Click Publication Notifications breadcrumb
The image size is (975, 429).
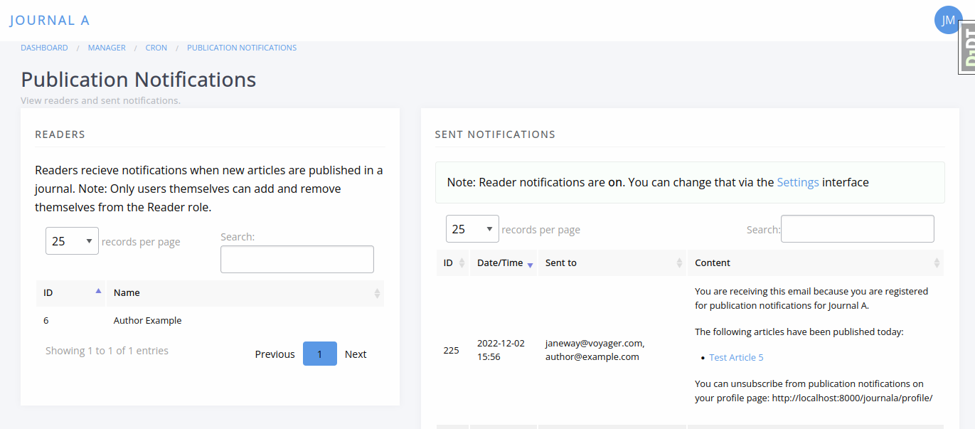coord(242,48)
